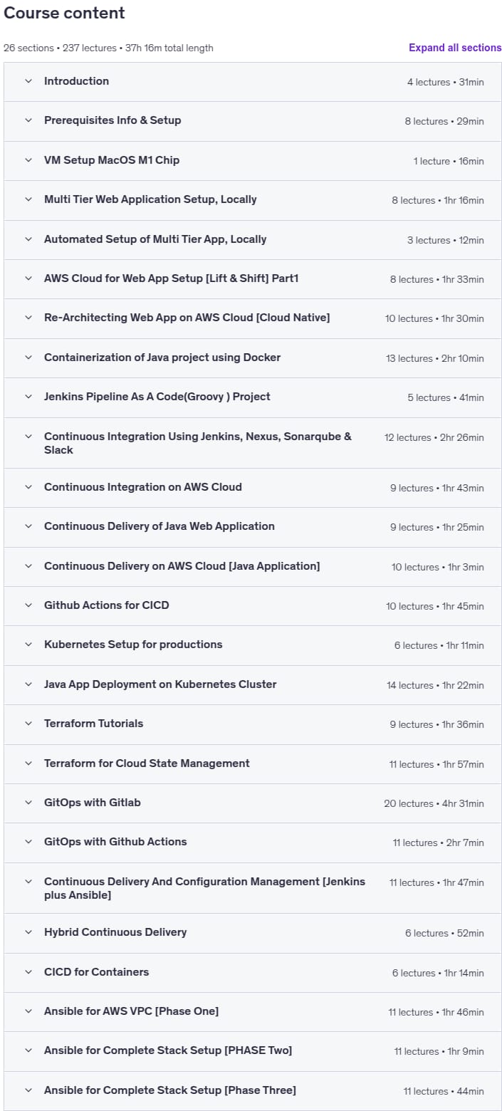Expand chevron for Continuous Delivery on AWS Cloud
Screen dimensions: 502x1111
[28, 566]
